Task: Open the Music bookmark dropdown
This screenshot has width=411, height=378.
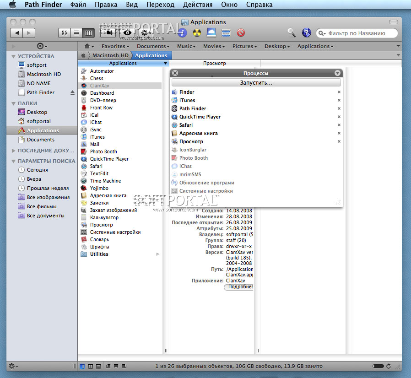Action: click(x=186, y=46)
